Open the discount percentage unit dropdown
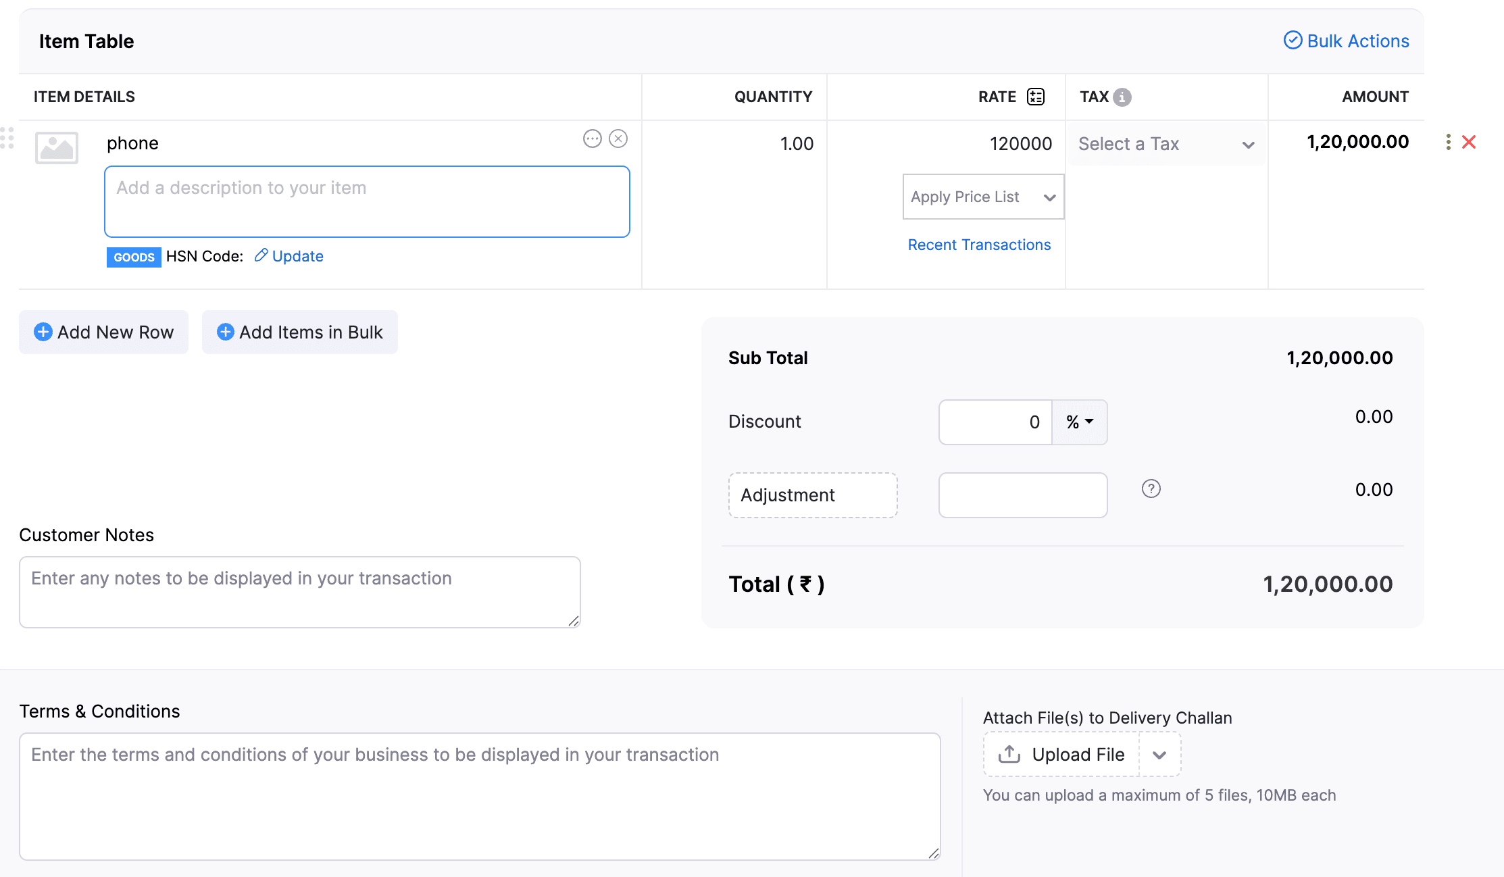 tap(1079, 422)
